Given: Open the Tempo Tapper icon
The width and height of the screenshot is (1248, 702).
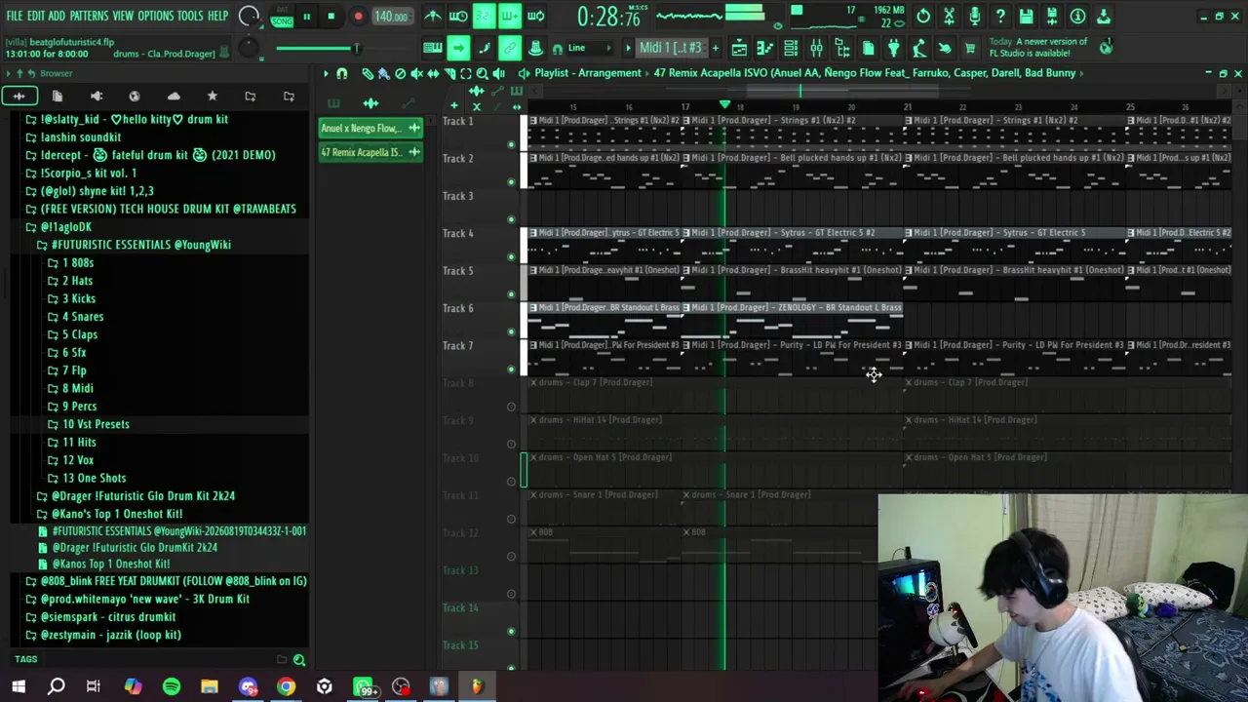Looking at the screenshot, I should [x=918, y=48].
